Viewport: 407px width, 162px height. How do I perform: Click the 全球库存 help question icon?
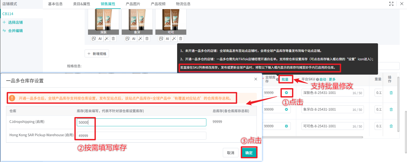pos(277,79)
